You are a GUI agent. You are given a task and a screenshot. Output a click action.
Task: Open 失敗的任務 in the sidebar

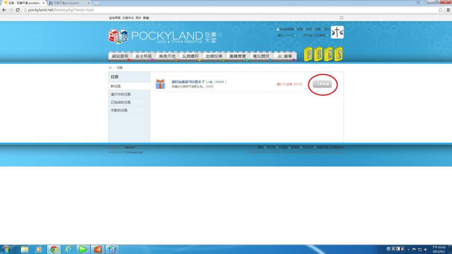[x=119, y=111]
